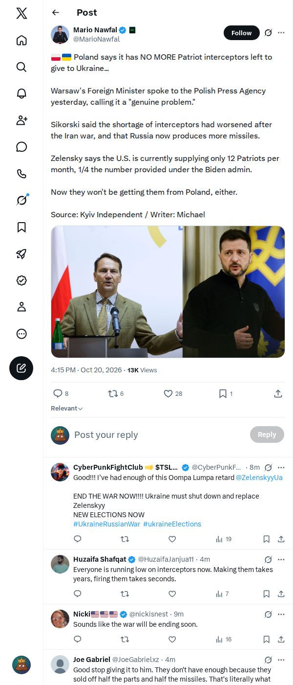Follow Mario Nawfal
This screenshot has width=293, height=685.
[241, 33]
